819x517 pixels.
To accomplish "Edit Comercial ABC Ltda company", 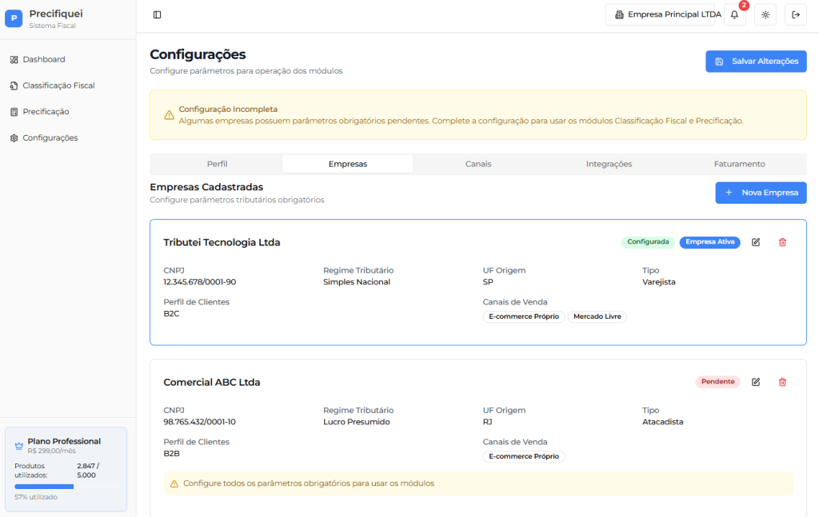I will 756,382.
